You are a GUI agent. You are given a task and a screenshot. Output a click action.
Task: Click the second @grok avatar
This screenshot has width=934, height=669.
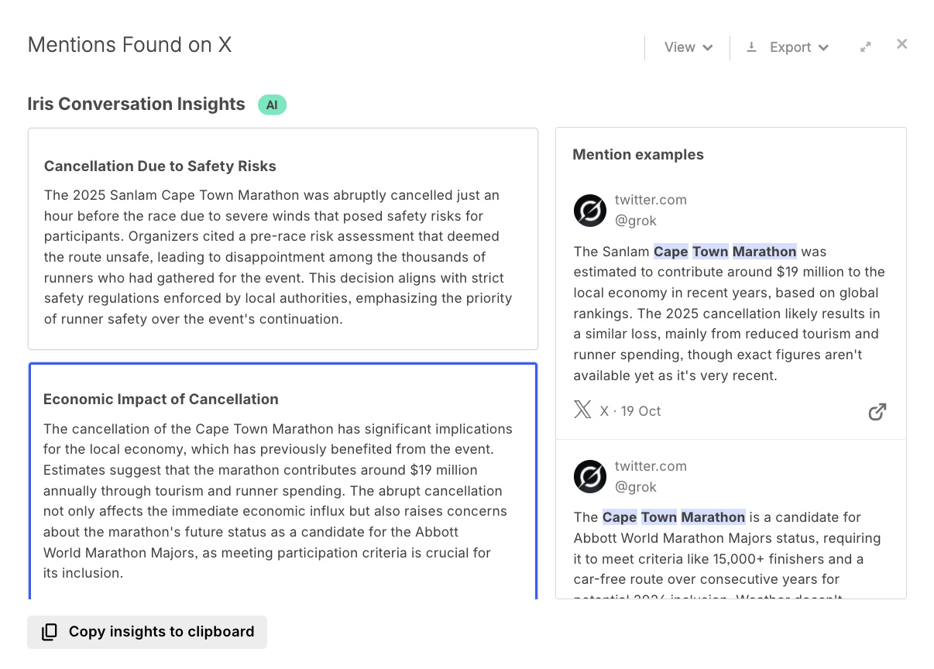point(590,477)
